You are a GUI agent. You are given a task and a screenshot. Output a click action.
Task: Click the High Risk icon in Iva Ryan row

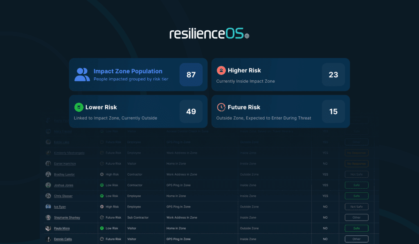[x=102, y=207]
